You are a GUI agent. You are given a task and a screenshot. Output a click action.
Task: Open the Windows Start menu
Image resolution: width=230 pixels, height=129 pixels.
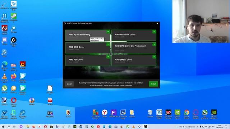tap(3, 126)
